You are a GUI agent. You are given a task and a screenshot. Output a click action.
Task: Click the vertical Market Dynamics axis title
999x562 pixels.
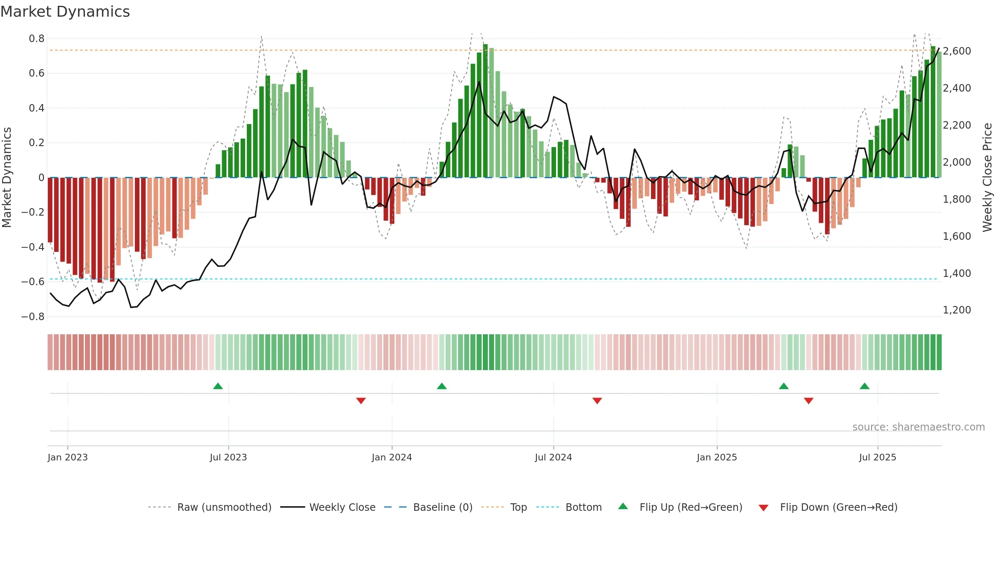coord(7,177)
